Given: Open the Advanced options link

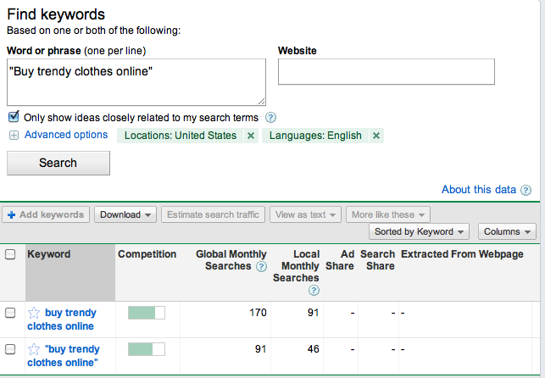Looking at the screenshot, I should [66, 135].
